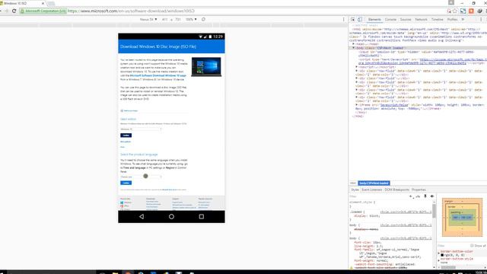
Task: Select the Properties sidebar tab
Action: 419,190
